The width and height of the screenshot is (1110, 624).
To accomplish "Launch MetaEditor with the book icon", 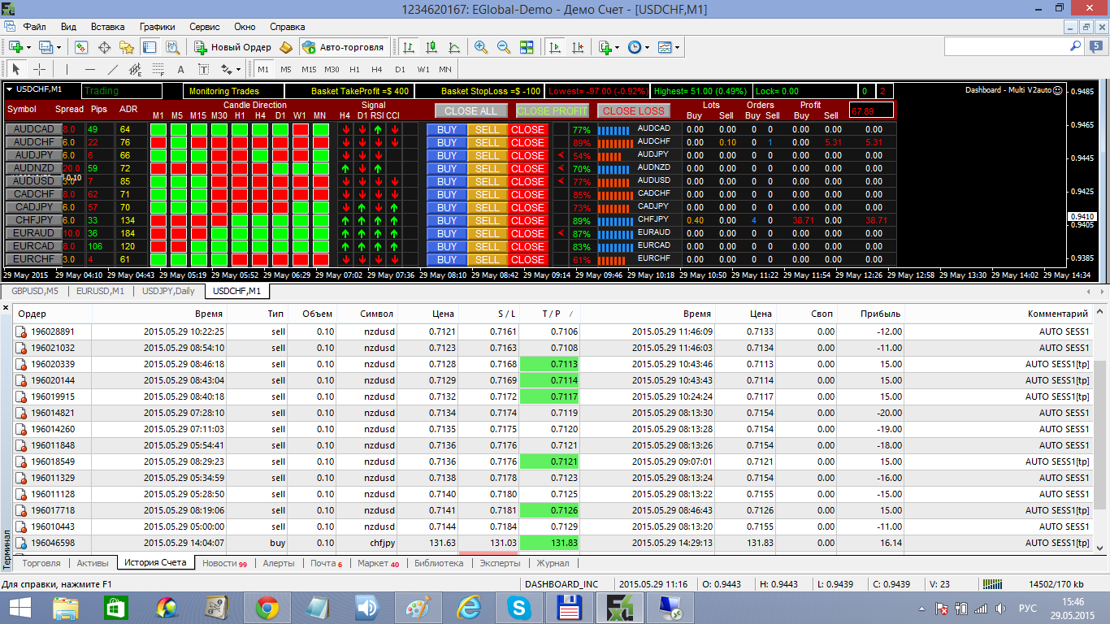I will 286,47.
